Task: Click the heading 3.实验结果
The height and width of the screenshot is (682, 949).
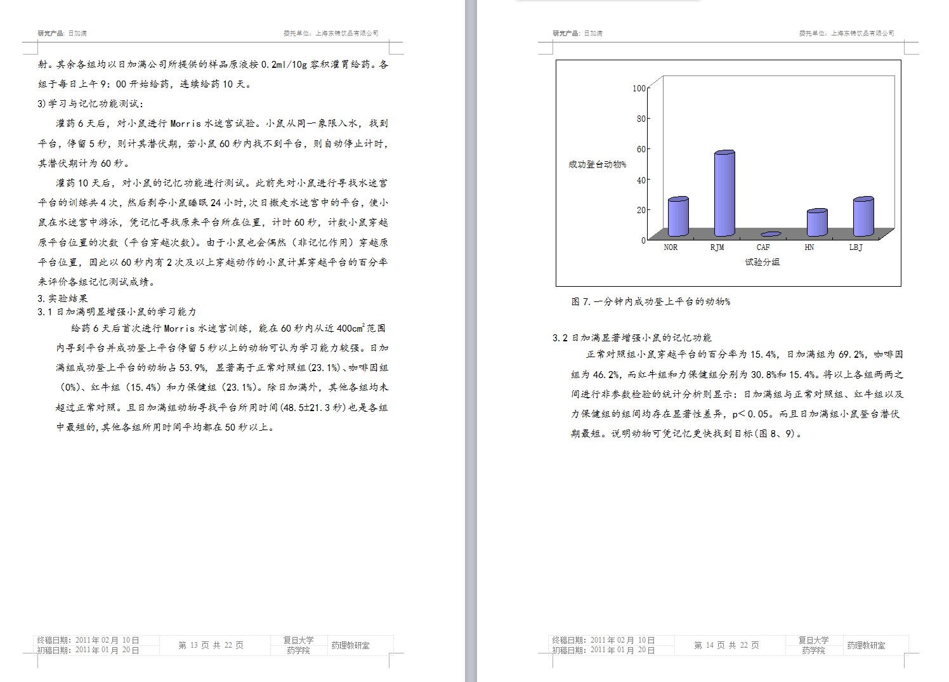Action: [62, 298]
